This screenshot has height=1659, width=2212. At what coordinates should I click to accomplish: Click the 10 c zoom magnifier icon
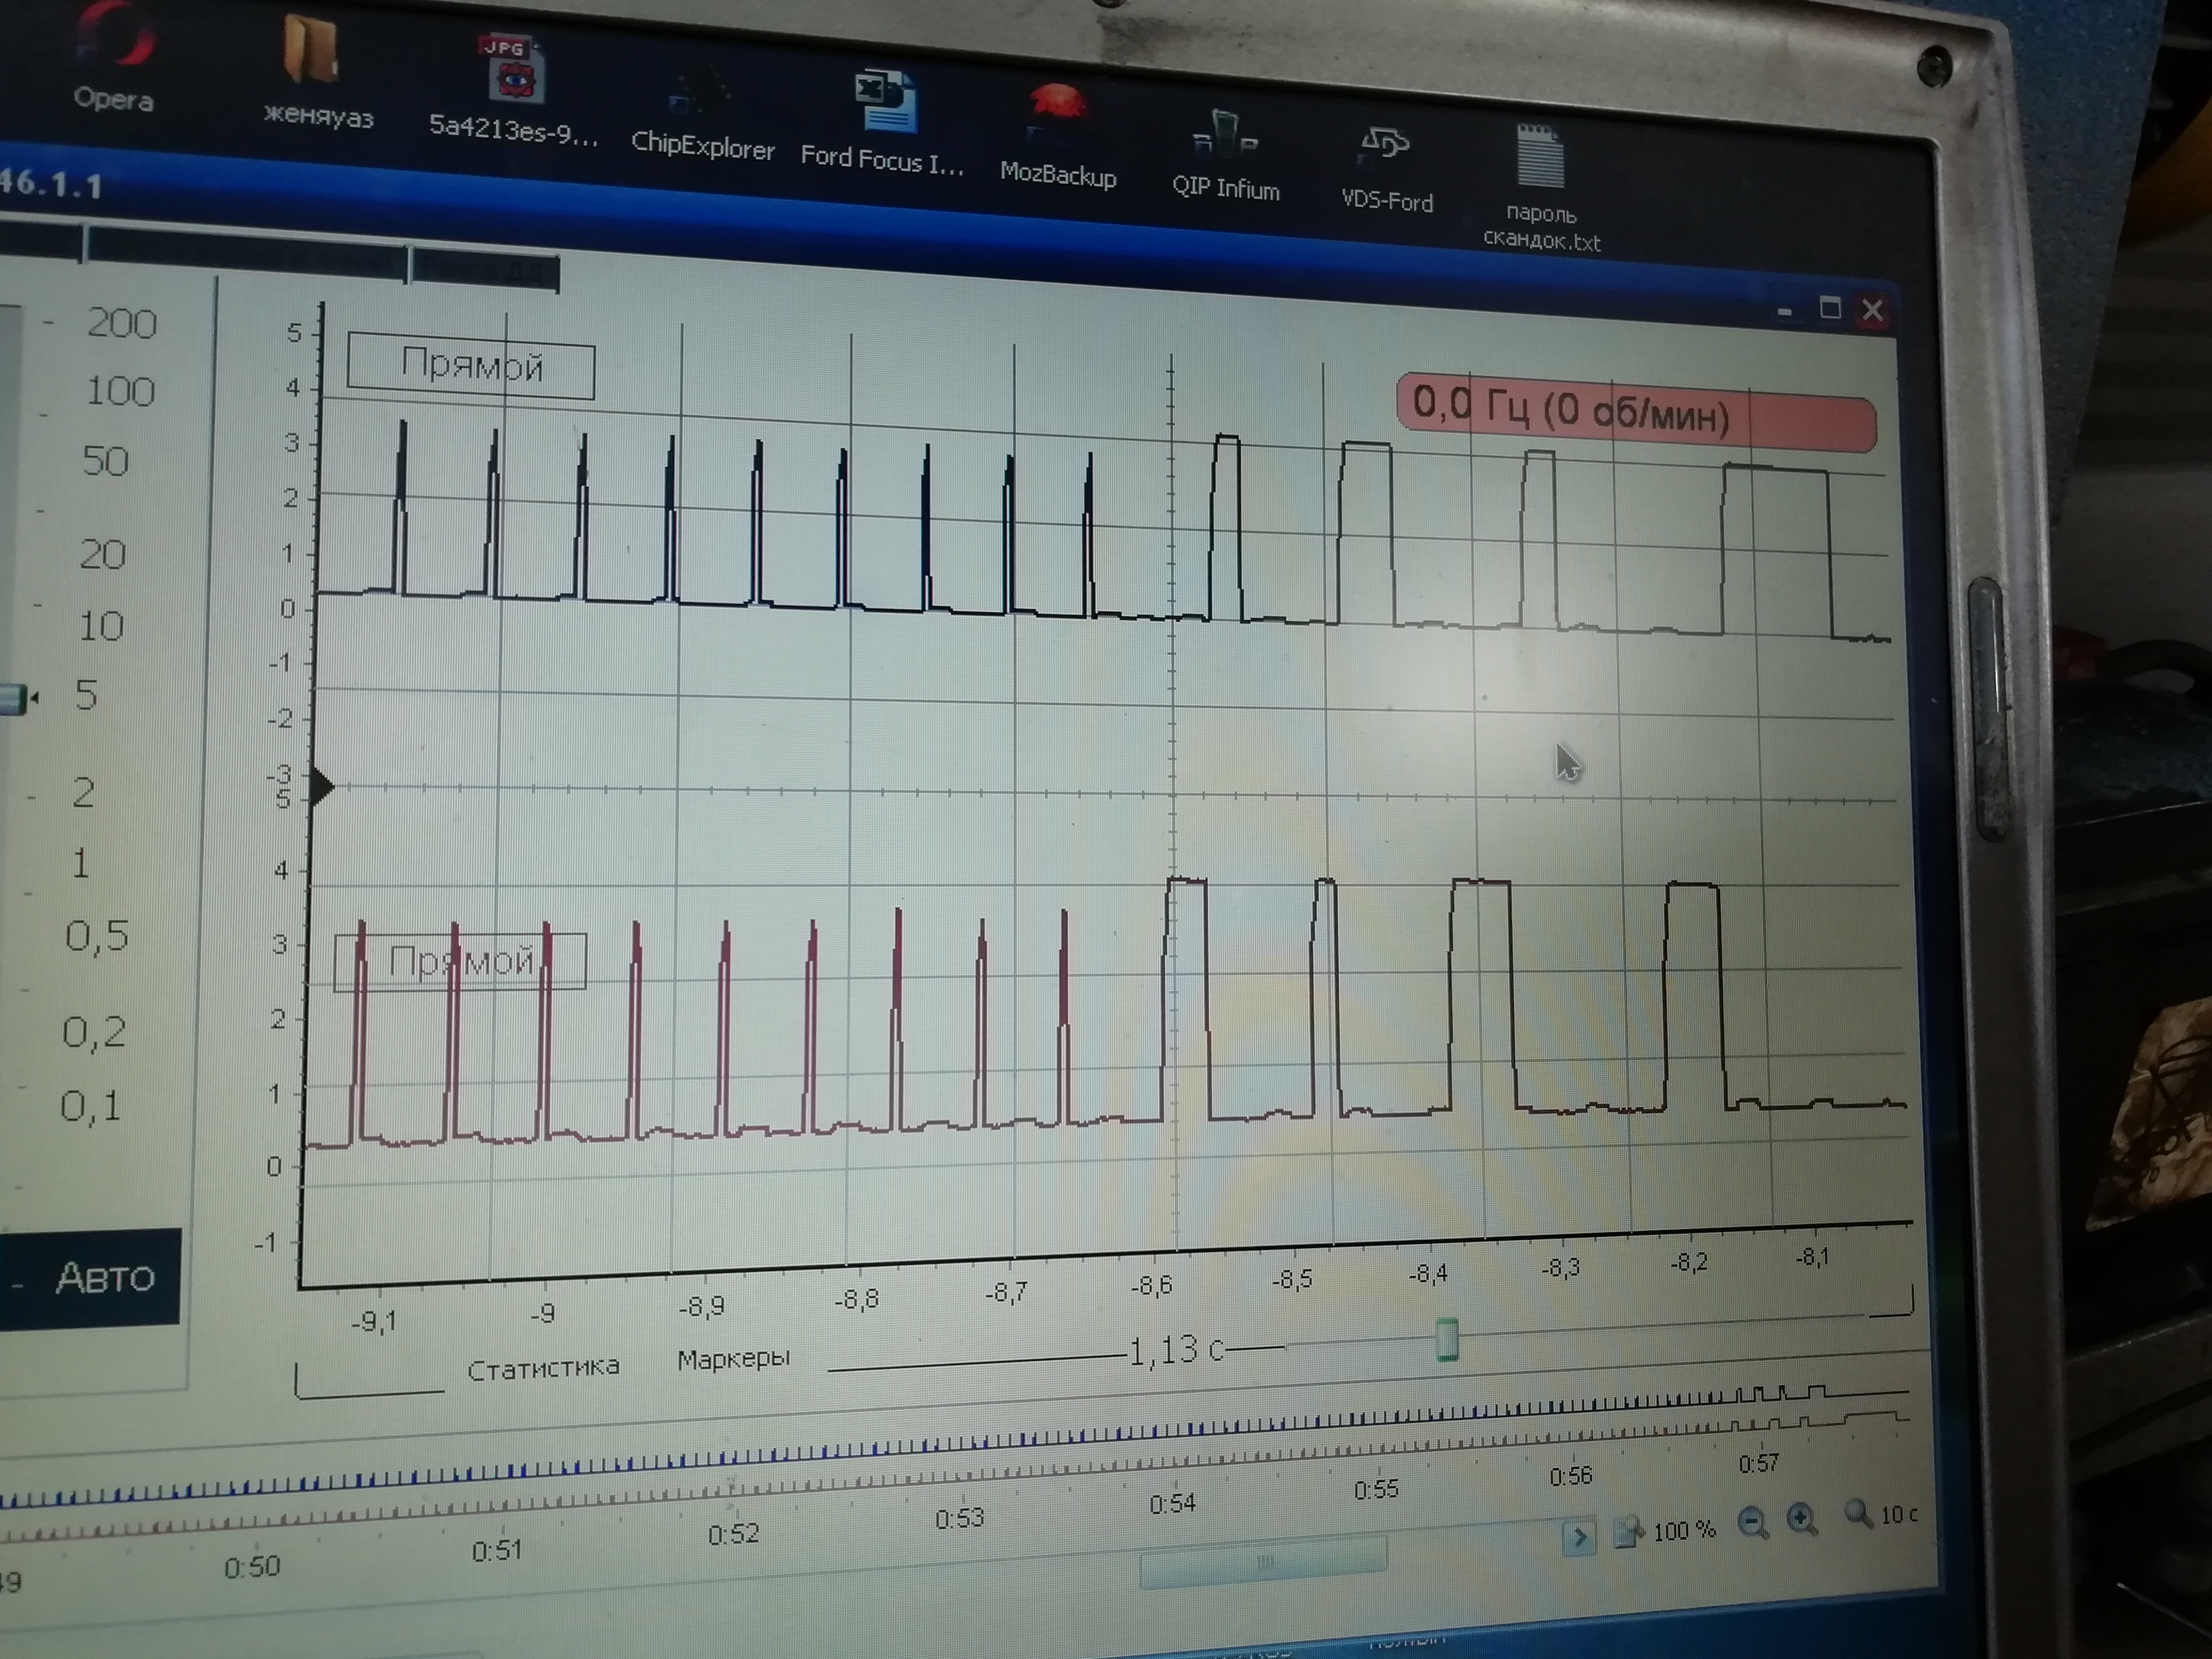click(1858, 1513)
